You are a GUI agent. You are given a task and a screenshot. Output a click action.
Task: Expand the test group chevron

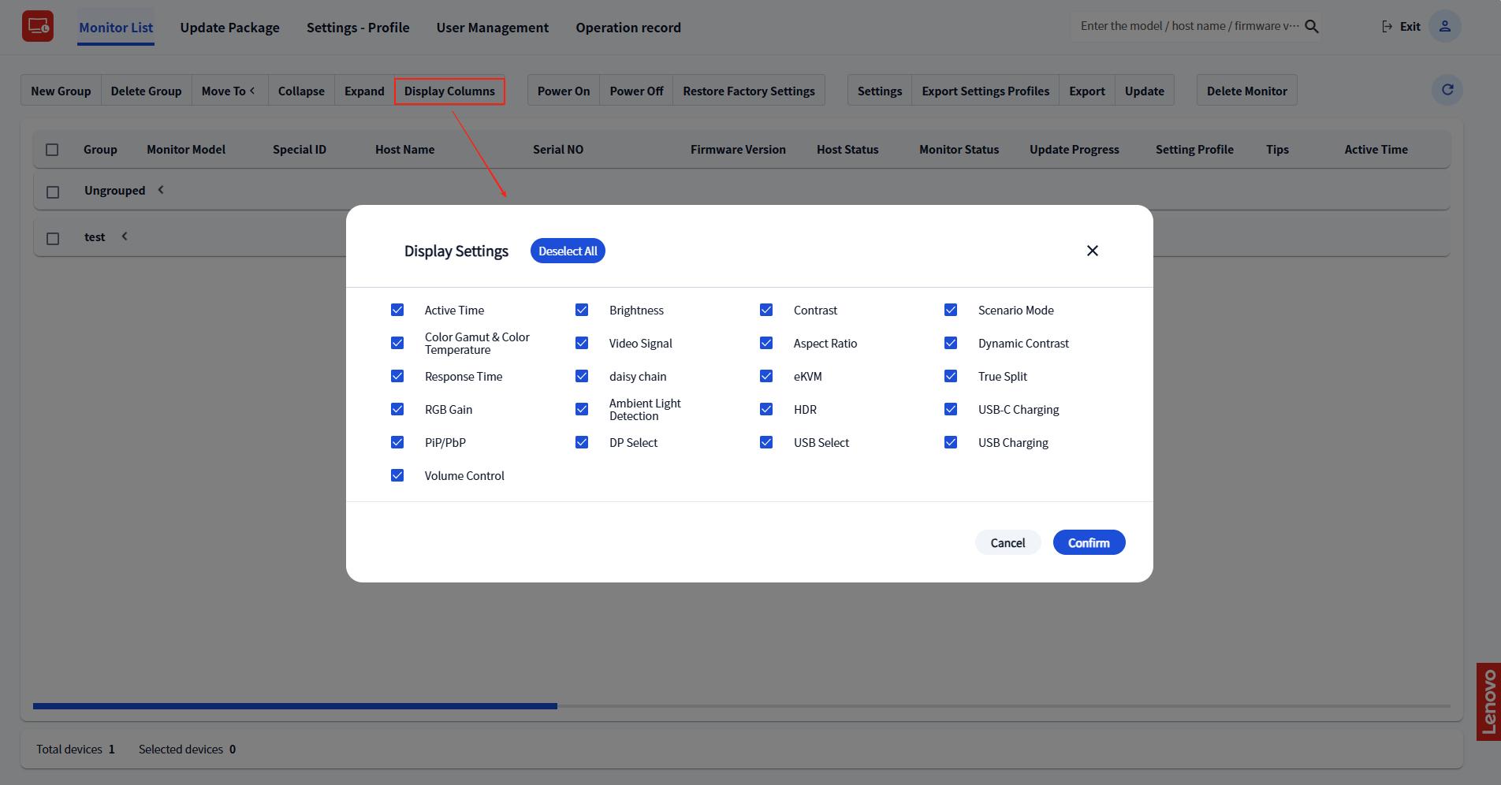tap(125, 236)
